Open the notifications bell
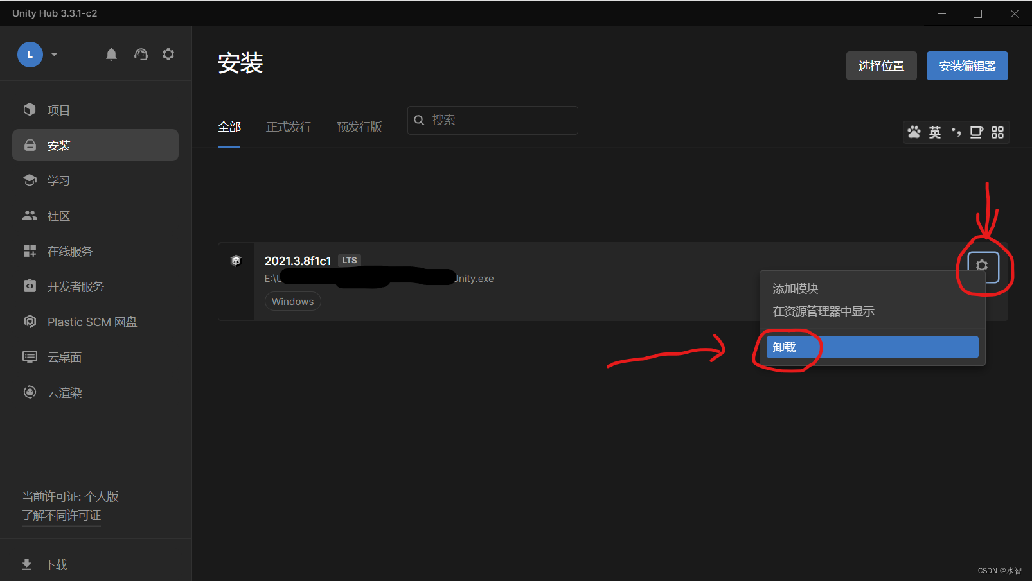1032x581 pixels. [x=111, y=55]
